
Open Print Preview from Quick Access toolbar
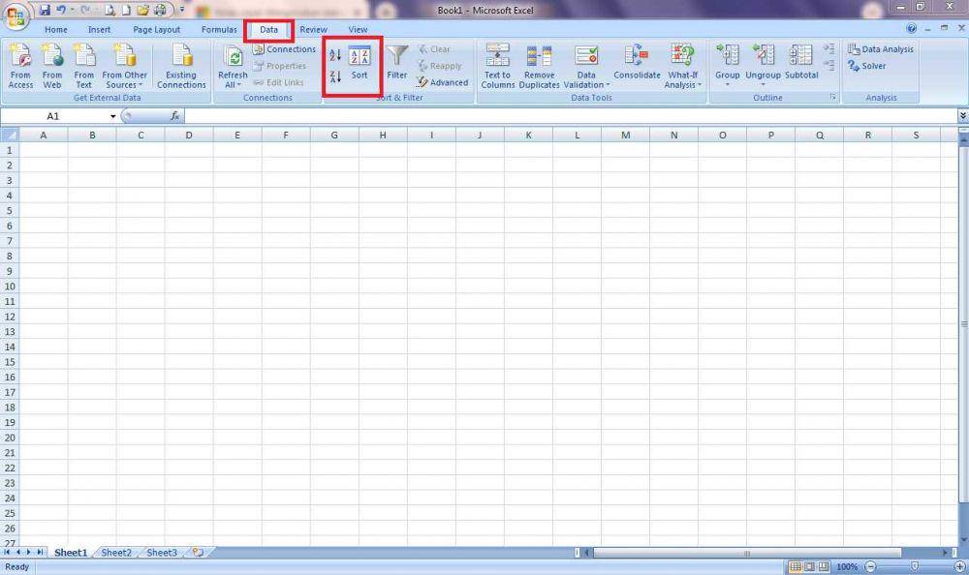click(109, 10)
